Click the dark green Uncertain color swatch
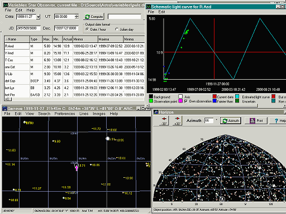This screenshot has width=286, height=214. click(237, 101)
